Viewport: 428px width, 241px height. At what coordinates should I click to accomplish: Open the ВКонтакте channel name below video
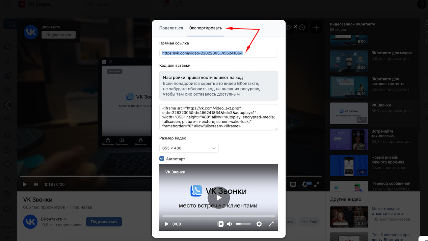coord(51,219)
